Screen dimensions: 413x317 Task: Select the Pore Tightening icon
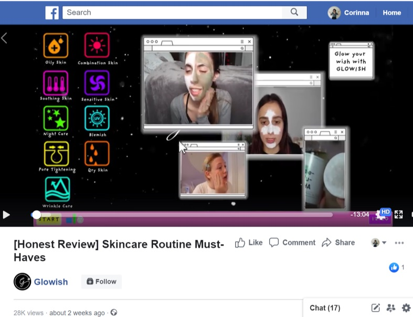tap(56, 154)
